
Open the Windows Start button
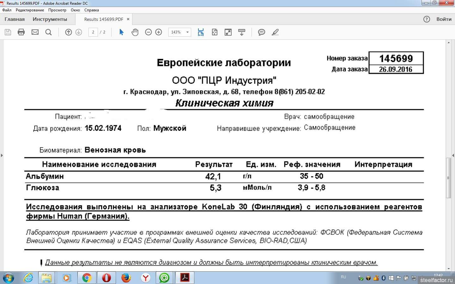pos(8,278)
